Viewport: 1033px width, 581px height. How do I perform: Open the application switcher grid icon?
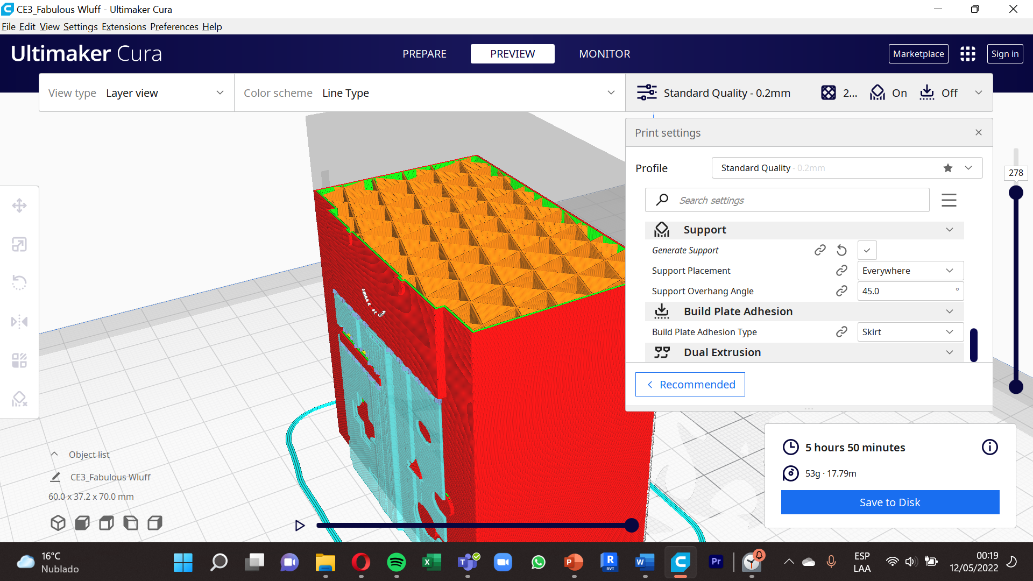pyautogui.click(x=968, y=54)
